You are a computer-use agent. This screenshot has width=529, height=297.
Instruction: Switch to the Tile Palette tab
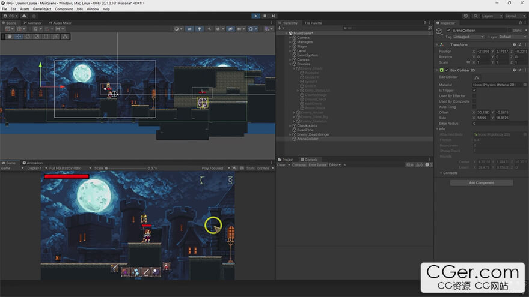pyautogui.click(x=313, y=23)
